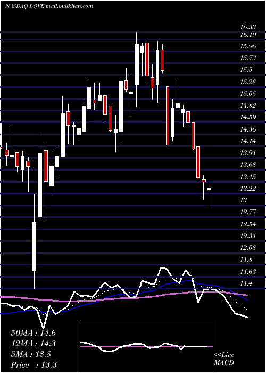
Task: Click the <<Live MACD label
Action: (224, 359)
